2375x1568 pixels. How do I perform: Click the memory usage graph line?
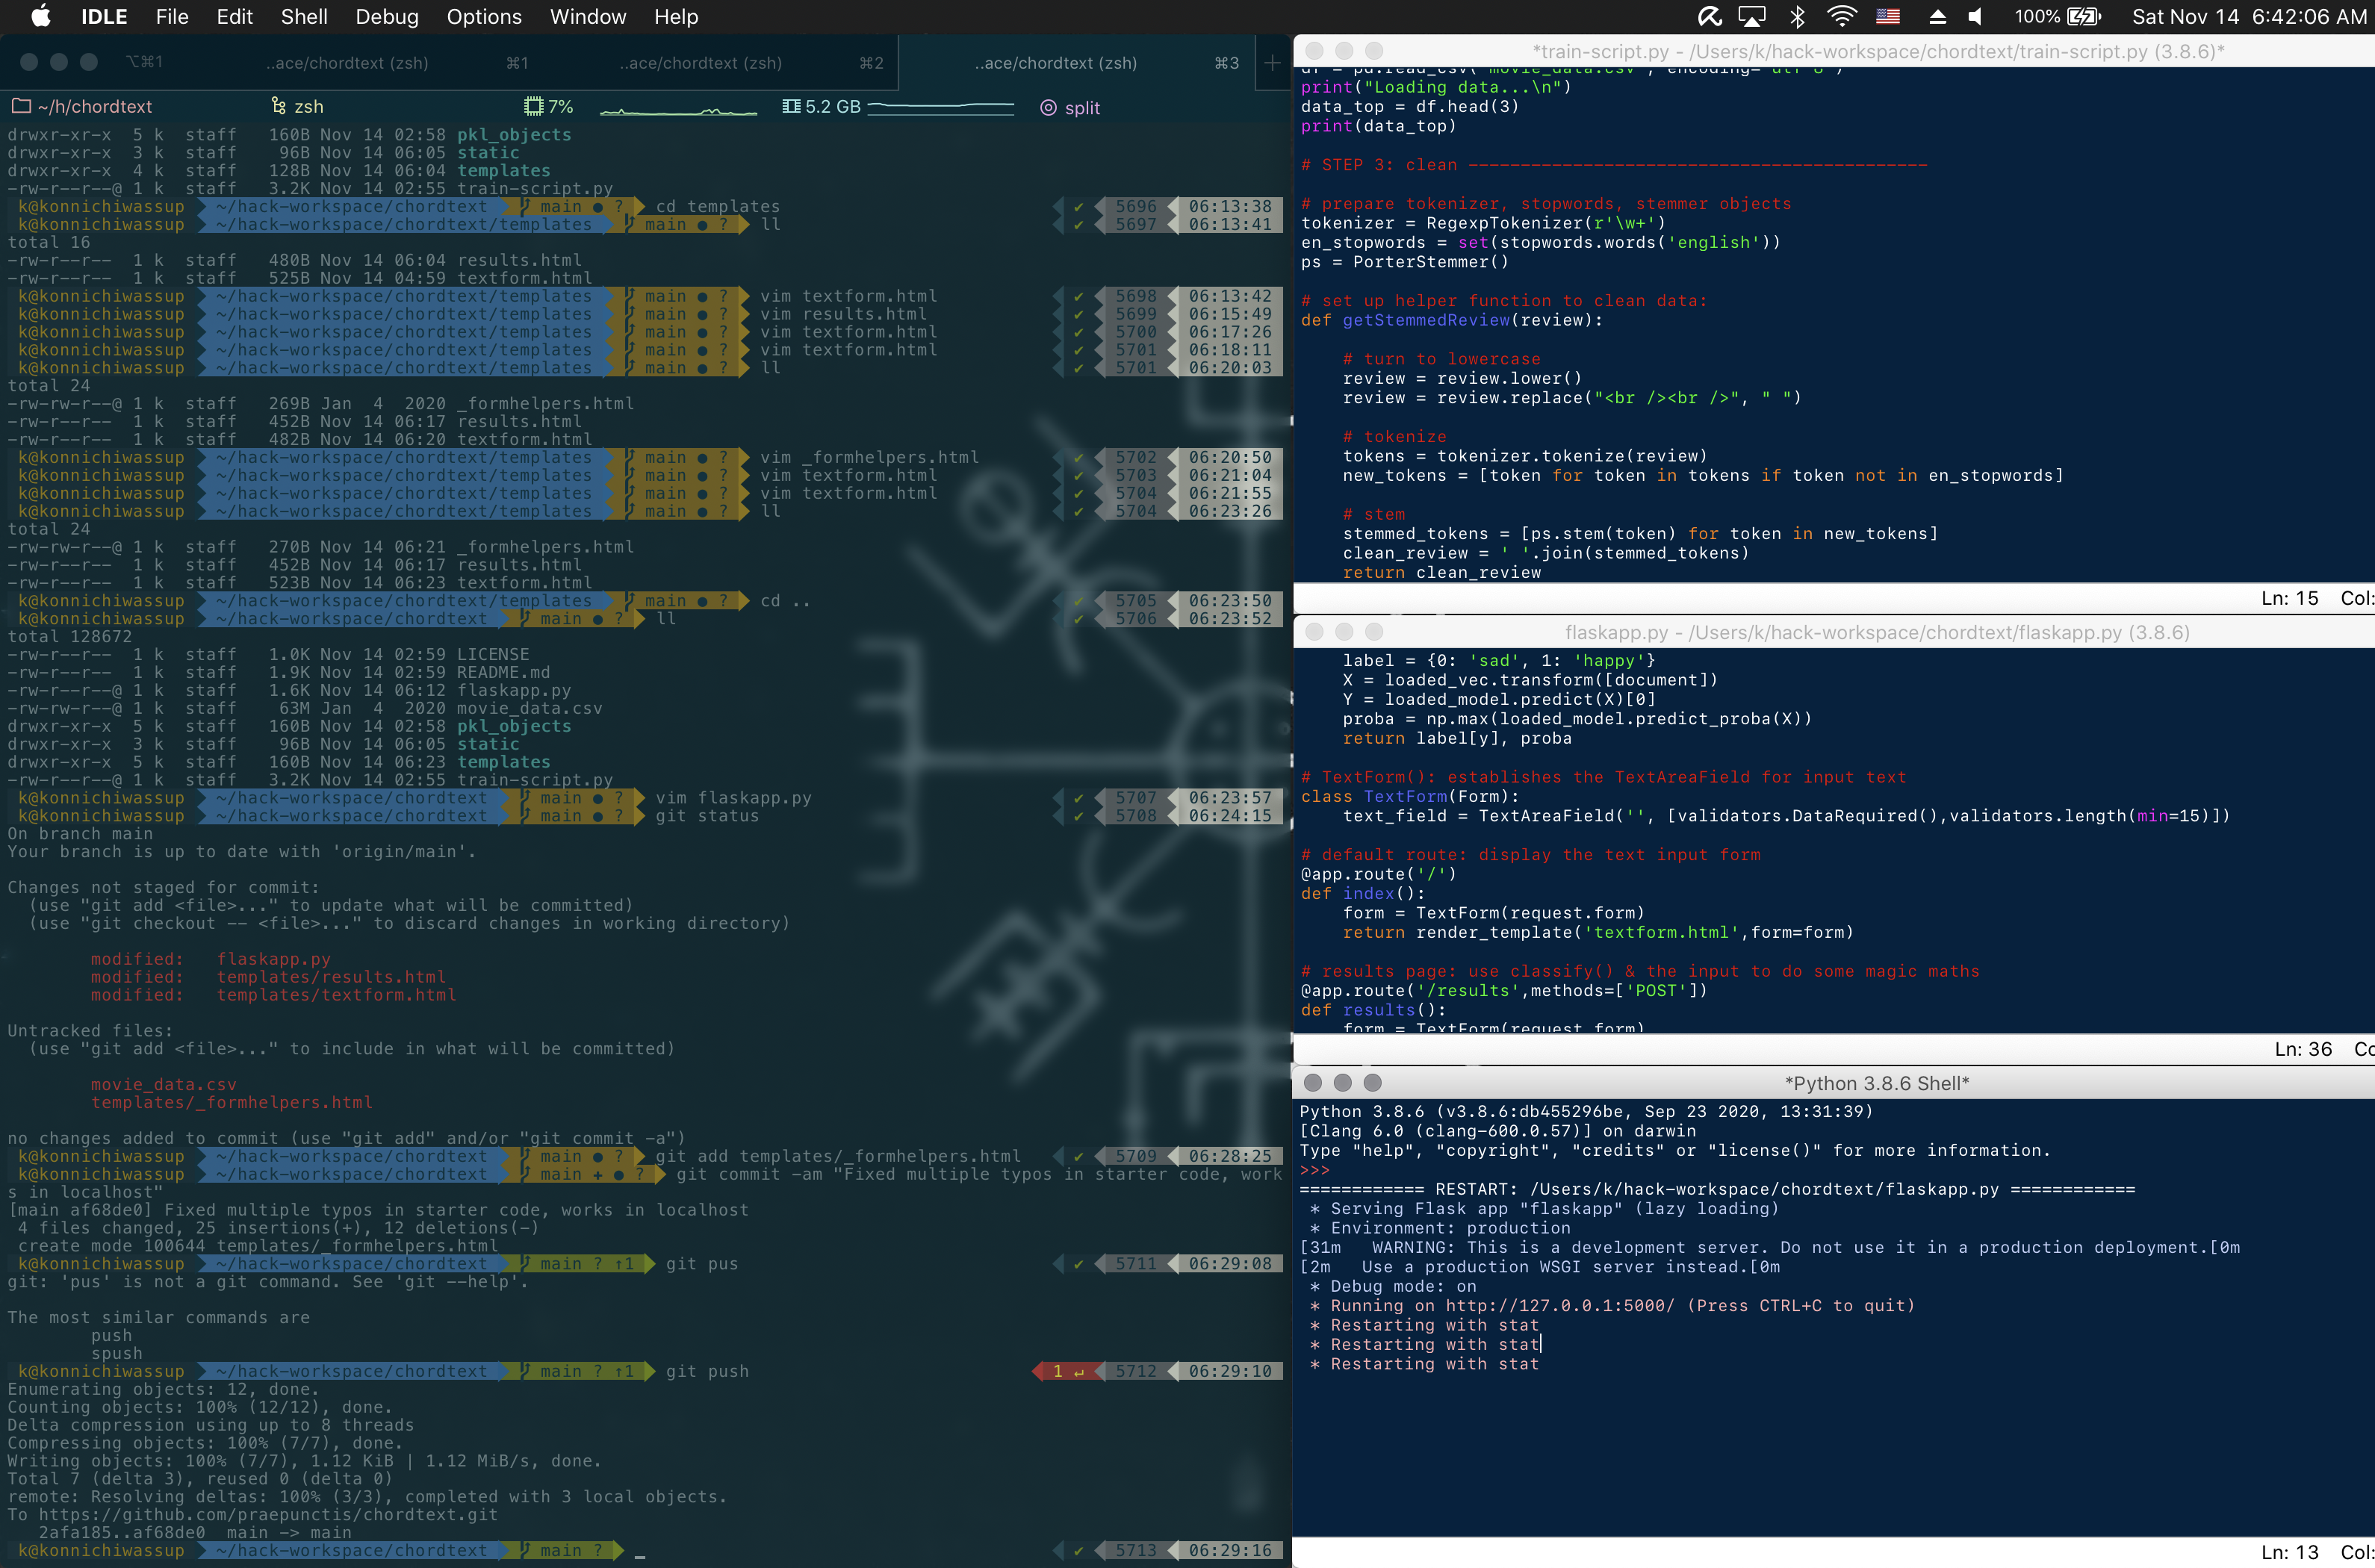coord(940,106)
